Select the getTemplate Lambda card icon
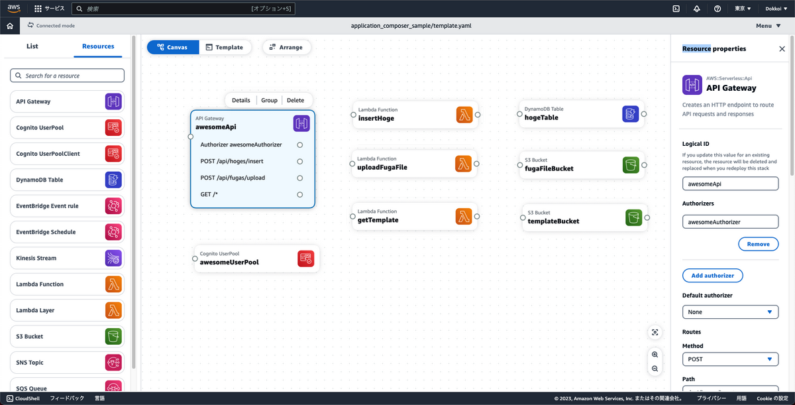795x405 pixels. 464,216
